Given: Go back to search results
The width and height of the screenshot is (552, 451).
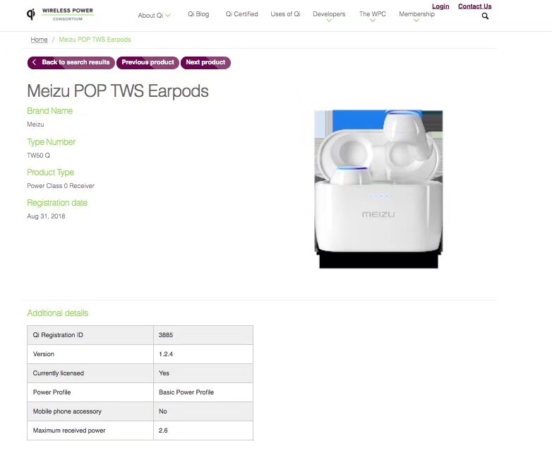Looking at the screenshot, I should 71,63.
